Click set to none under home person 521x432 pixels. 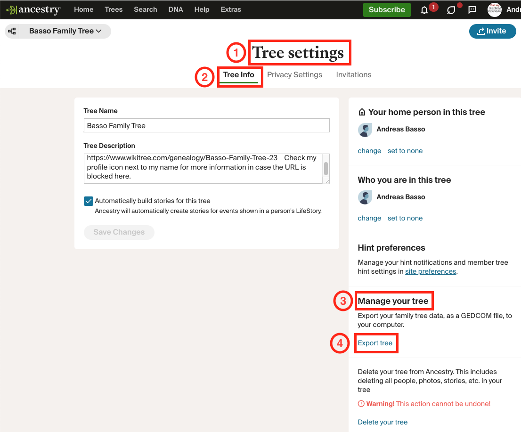point(405,151)
